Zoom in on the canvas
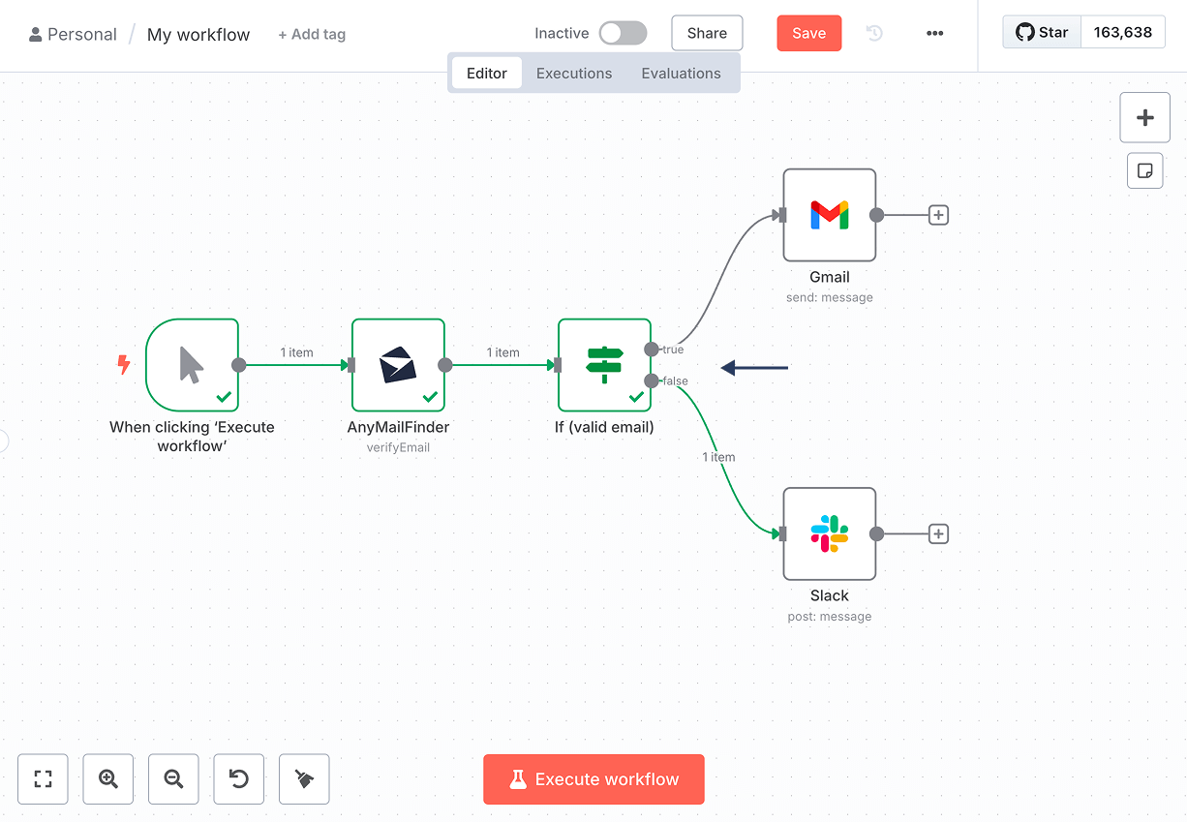The width and height of the screenshot is (1187, 822). coord(108,778)
